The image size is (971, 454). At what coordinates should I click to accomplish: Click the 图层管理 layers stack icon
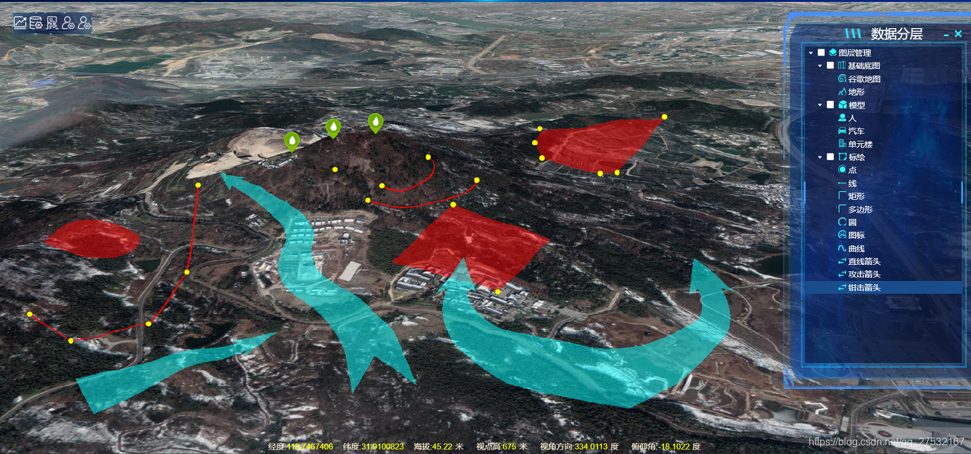click(x=832, y=52)
